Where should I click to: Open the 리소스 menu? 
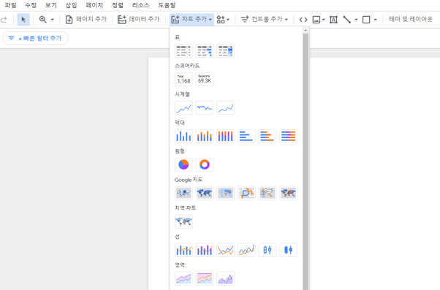tap(140, 5)
